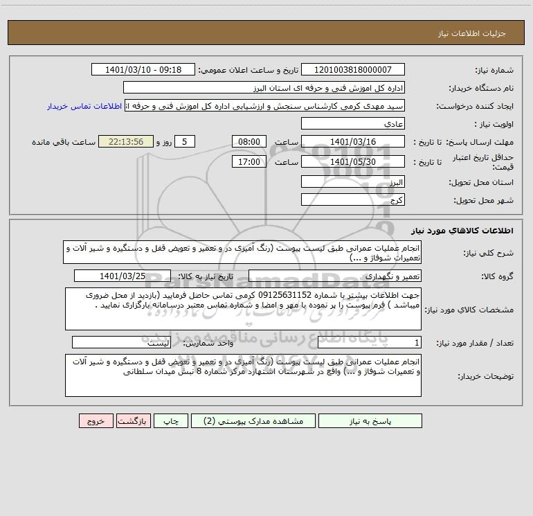
Task: Click the ایجاد کننده درخواست field
Action: click(265, 106)
